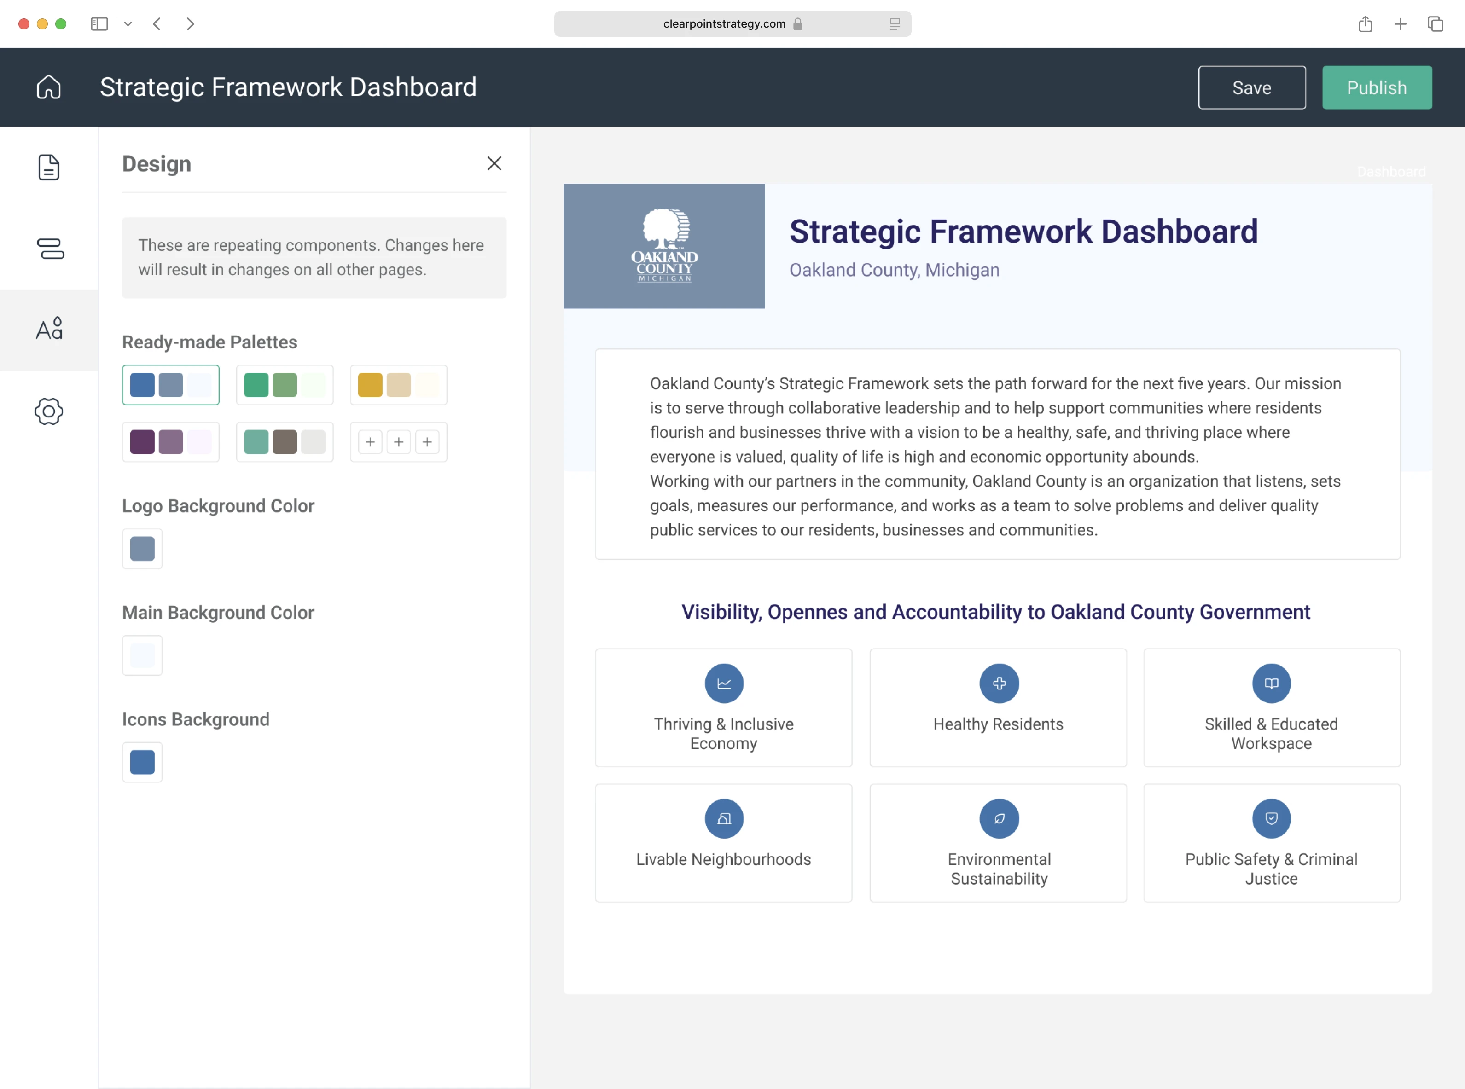The width and height of the screenshot is (1465, 1089).
Task: Open the settings gear icon in sidebar
Action: 49,411
